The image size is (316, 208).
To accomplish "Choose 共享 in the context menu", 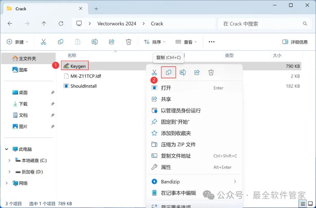I will [x=195, y=99].
